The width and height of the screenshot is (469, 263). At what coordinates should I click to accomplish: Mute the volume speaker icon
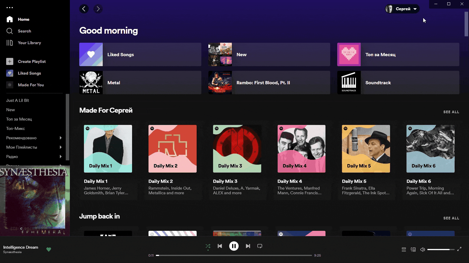coord(423,250)
